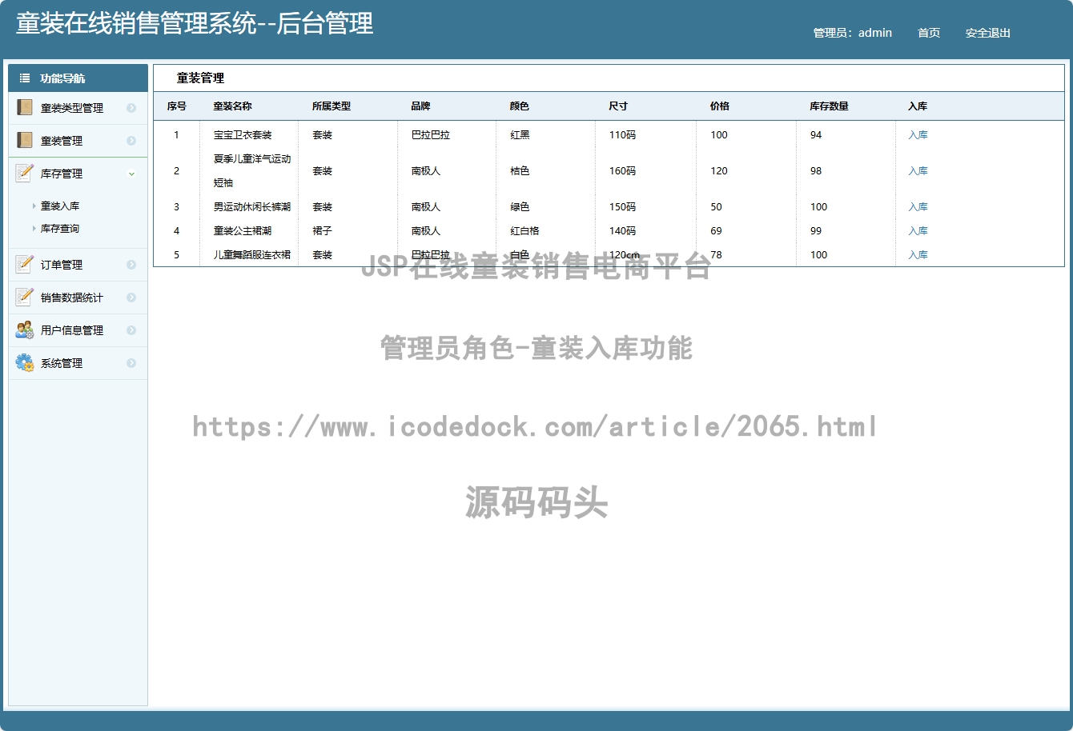This screenshot has width=1073, height=731.
Task: Click stock quantity 98 cell
Action: [816, 171]
